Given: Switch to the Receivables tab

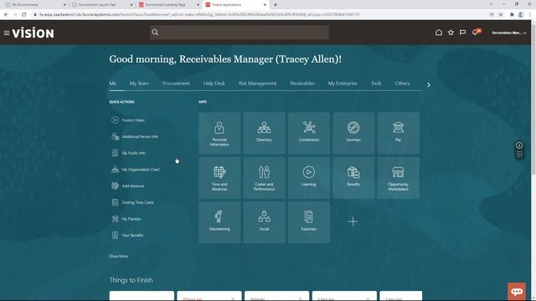Looking at the screenshot, I should pyautogui.click(x=302, y=84).
